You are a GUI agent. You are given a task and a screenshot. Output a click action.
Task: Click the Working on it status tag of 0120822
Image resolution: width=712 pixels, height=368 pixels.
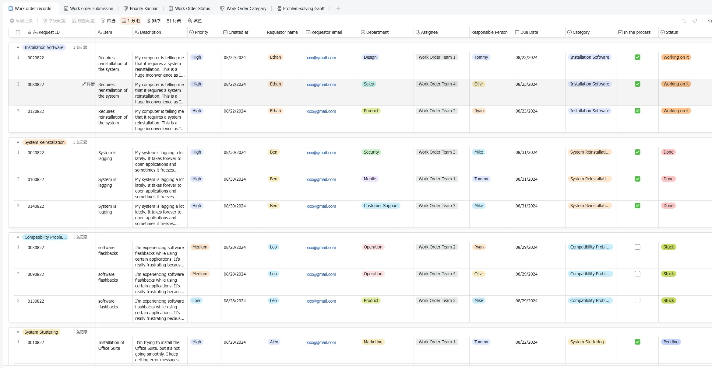676,111
